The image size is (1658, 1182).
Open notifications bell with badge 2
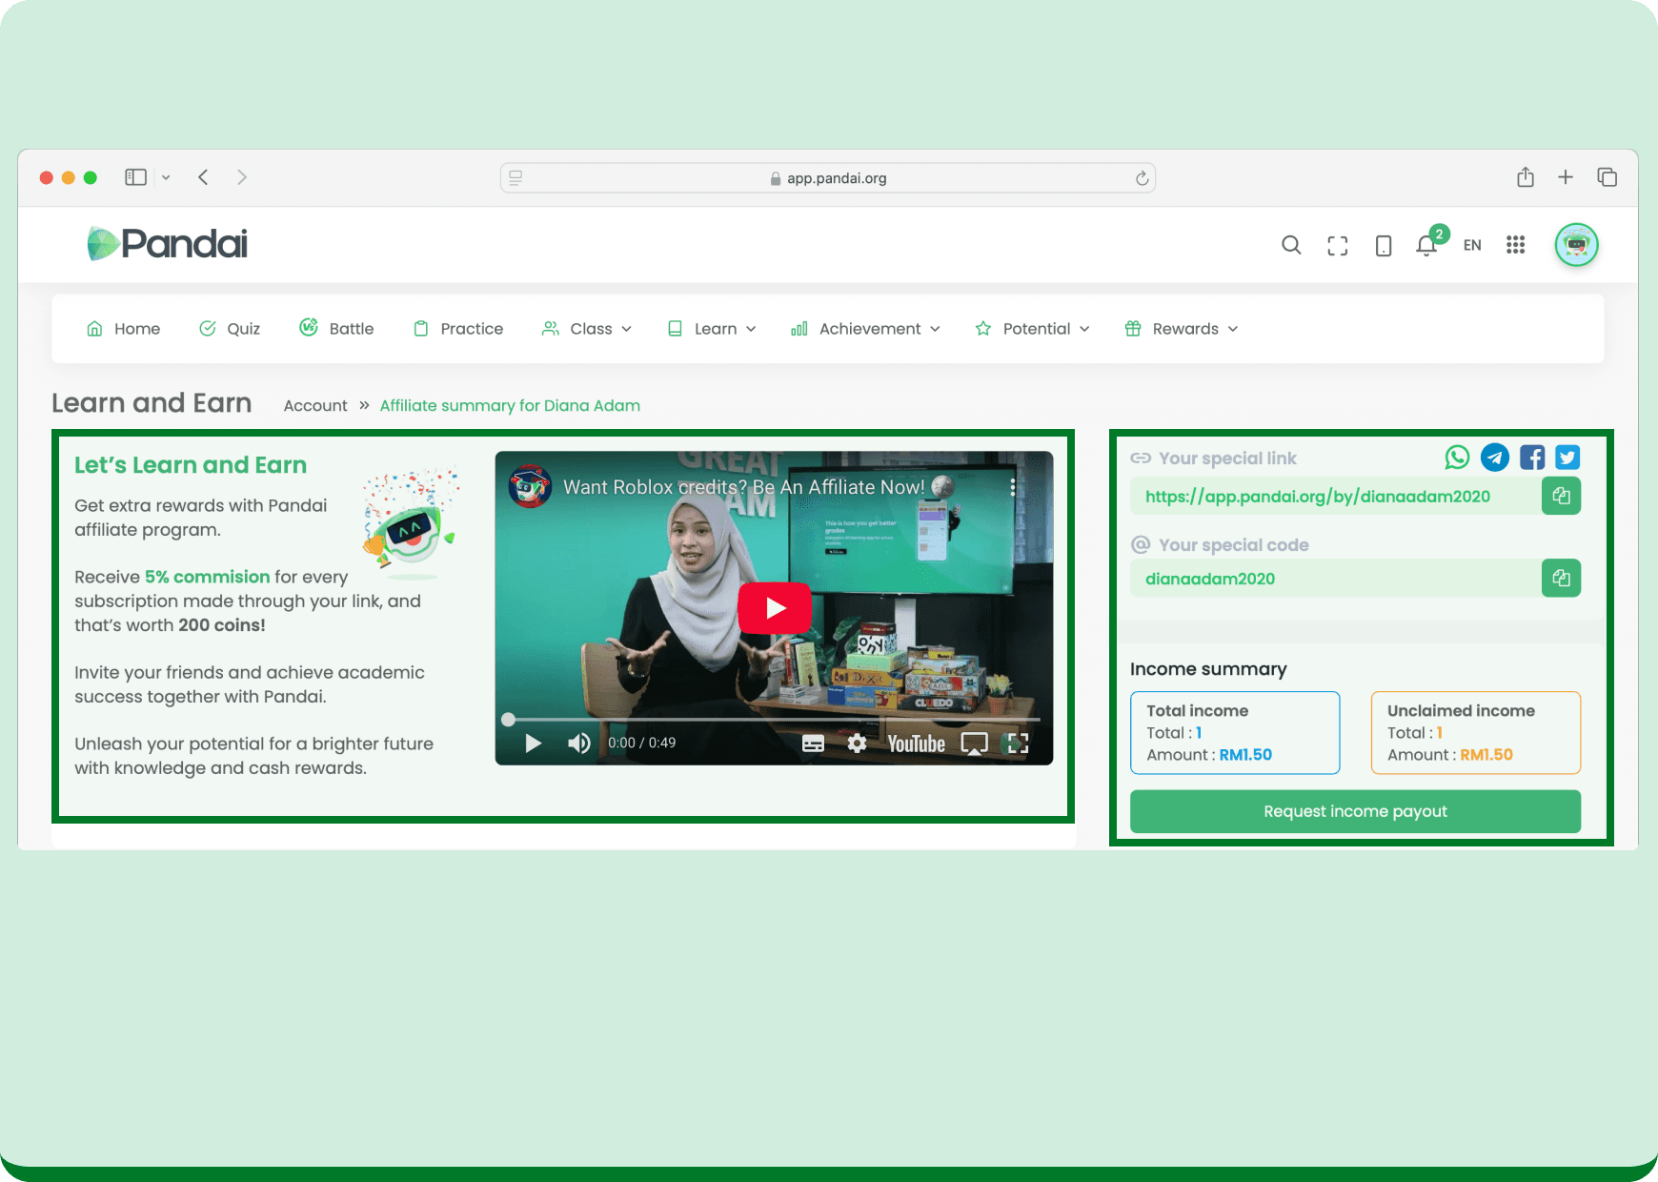1428,243
